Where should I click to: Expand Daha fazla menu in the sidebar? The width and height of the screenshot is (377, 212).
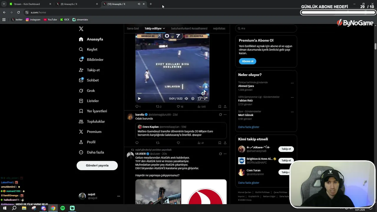pos(92,152)
